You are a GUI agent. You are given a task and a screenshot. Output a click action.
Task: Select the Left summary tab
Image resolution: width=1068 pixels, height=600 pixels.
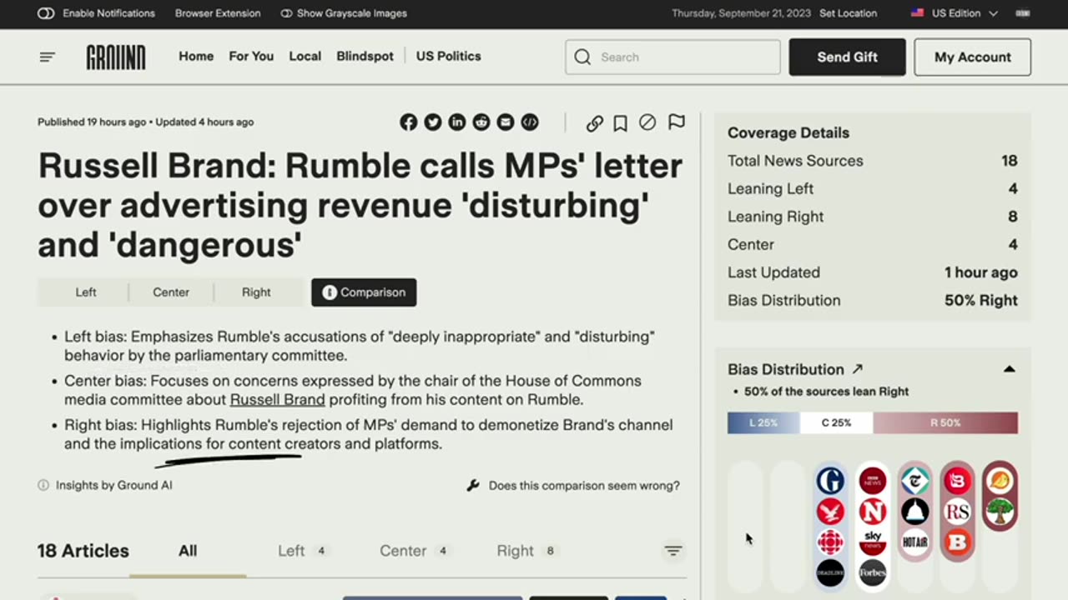86,292
